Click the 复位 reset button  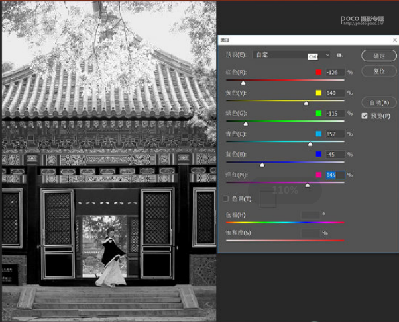click(x=379, y=71)
